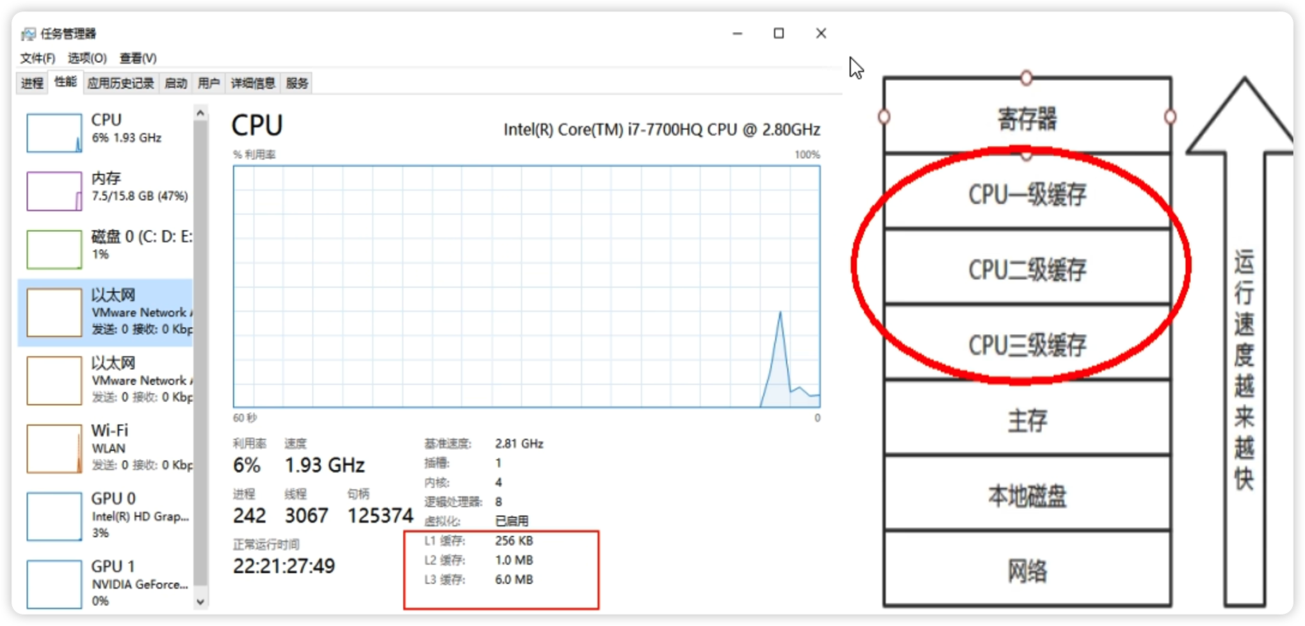1305x626 pixels.
Task: Select the 内存 mini graph thumbnail
Action: click(54, 191)
